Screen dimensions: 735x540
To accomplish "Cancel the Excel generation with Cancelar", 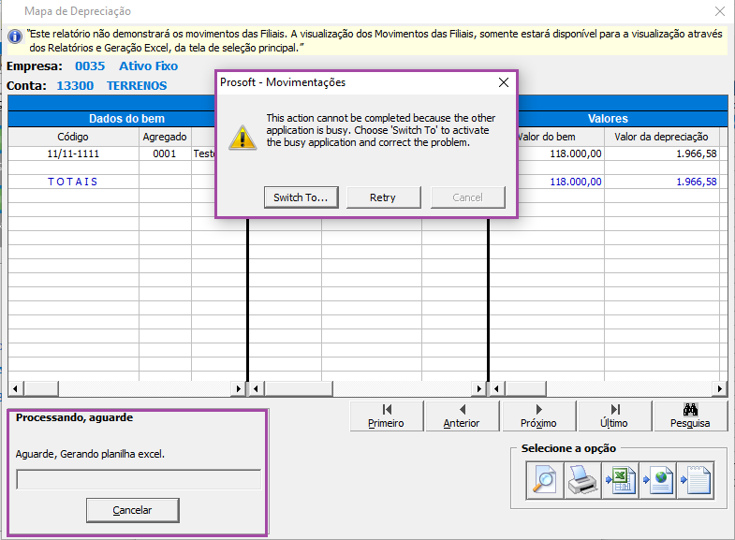I will click(x=132, y=510).
